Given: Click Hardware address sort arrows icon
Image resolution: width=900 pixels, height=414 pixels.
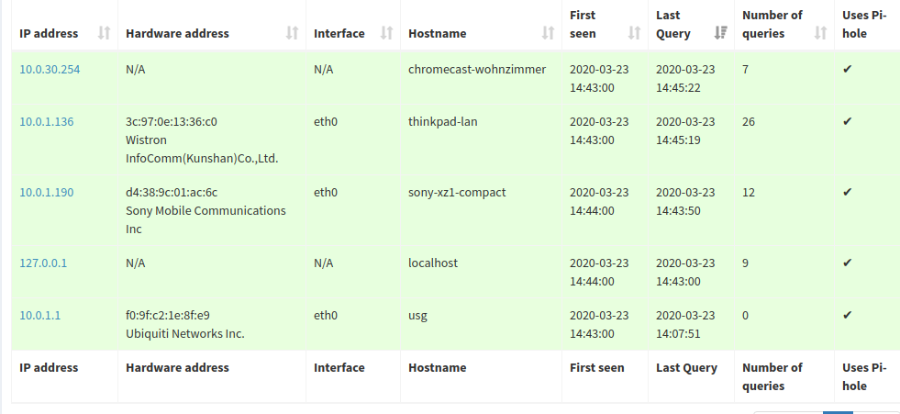Looking at the screenshot, I should point(292,33).
